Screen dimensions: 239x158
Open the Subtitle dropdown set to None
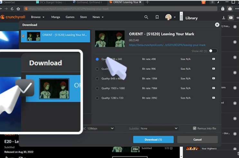[159, 128]
